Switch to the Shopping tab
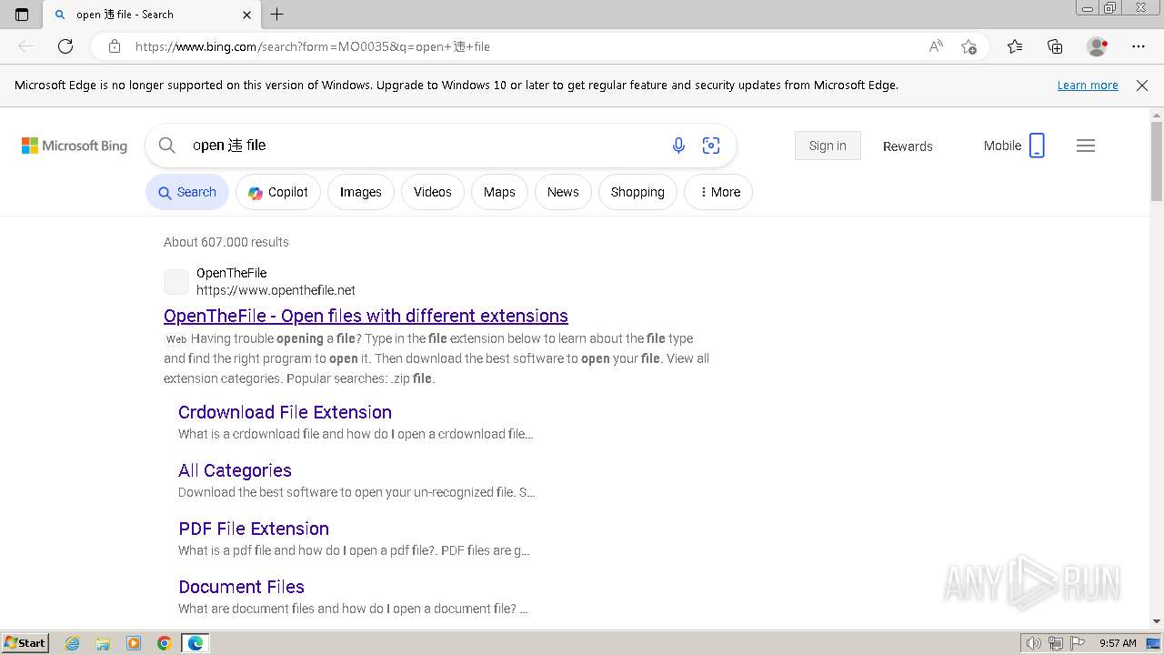This screenshot has height=655, width=1164. click(637, 192)
